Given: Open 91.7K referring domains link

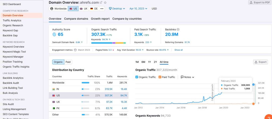Looking at the screenshot, I should click(187, 42).
